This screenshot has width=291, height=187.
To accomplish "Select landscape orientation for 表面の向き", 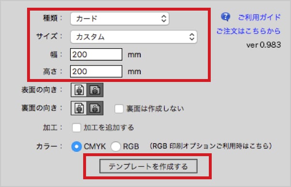I will pos(95,90).
